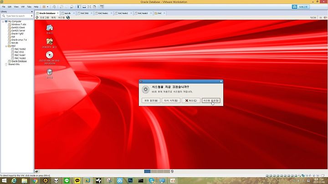Image resolution: width=328 pixels, height=184 pixels.
Task: Switch to the RAC Node1 tab
Action: [103, 13]
